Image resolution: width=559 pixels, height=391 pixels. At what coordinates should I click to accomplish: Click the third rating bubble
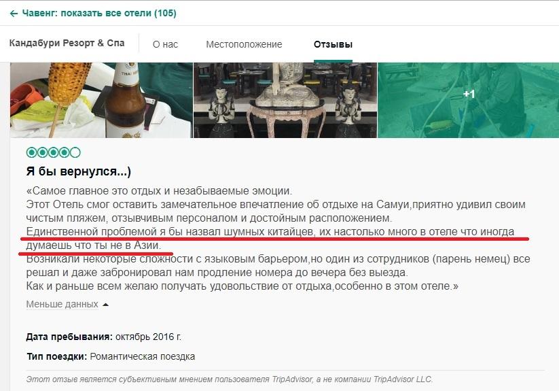[54, 153]
